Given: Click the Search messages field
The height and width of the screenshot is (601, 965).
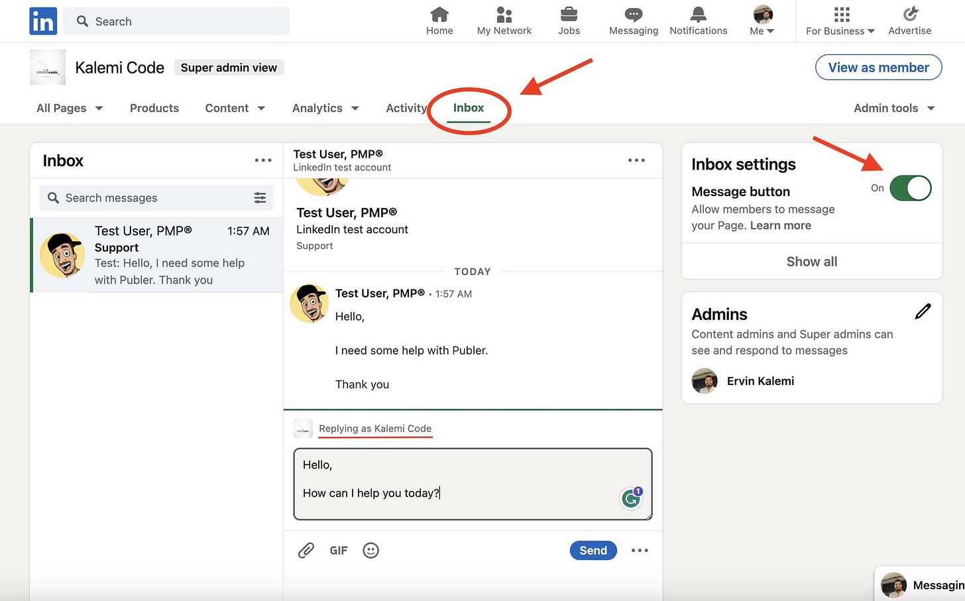Looking at the screenshot, I should click(156, 197).
